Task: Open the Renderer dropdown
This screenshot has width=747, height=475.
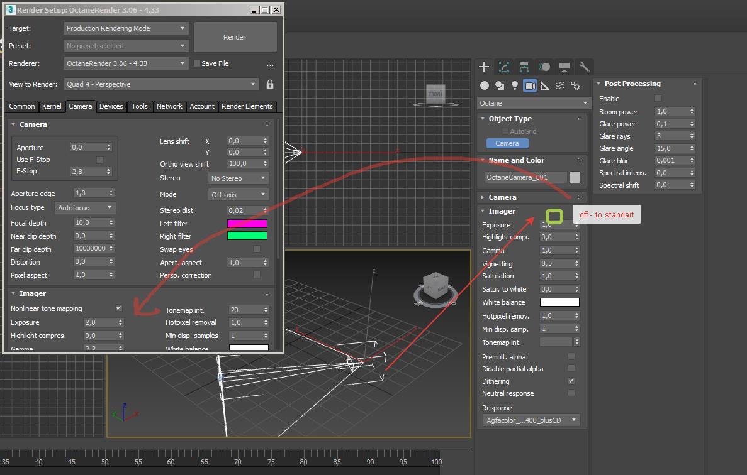Action: coord(126,63)
